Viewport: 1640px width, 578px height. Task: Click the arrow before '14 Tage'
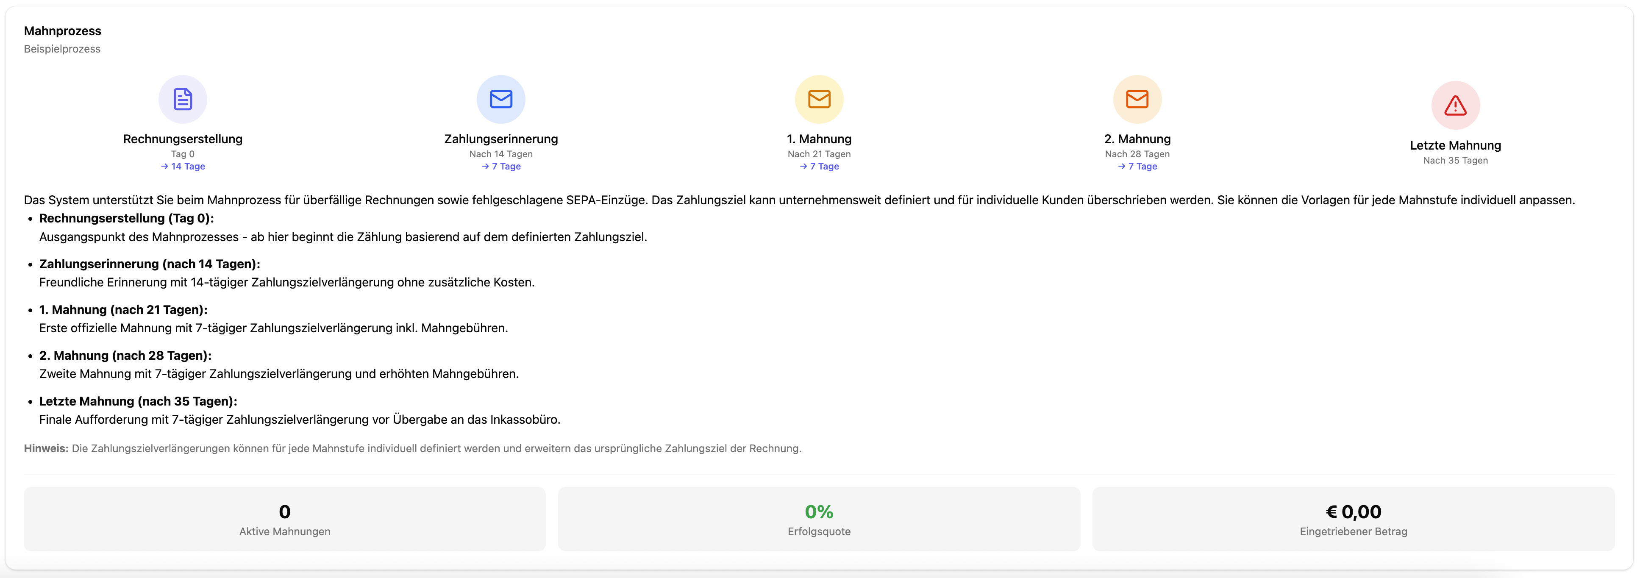coord(164,167)
